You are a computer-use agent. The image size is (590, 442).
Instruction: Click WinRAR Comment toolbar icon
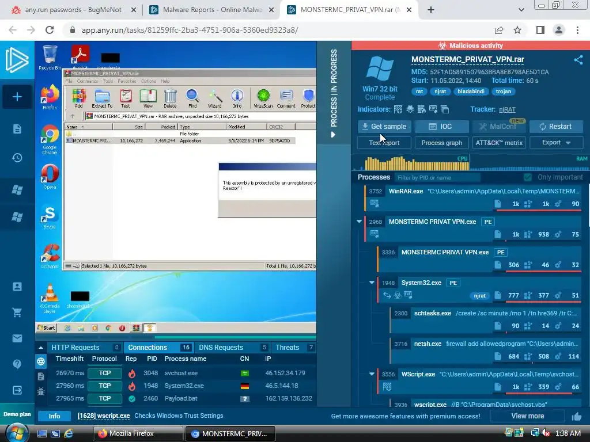click(286, 98)
